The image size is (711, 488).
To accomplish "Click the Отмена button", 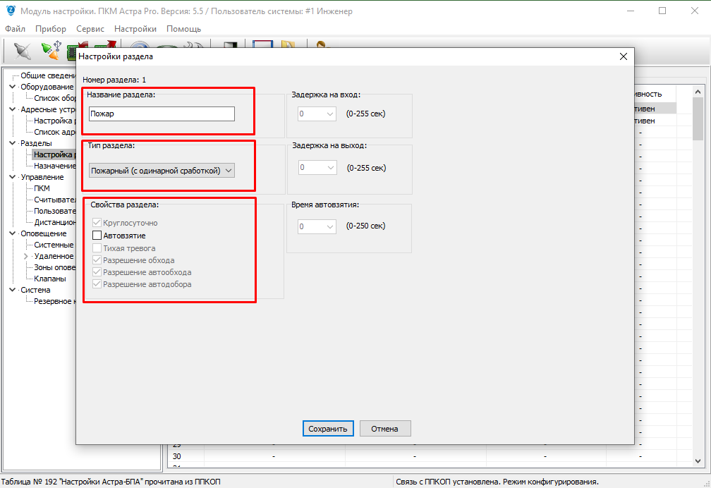I will pyautogui.click(x=385, y=429).
